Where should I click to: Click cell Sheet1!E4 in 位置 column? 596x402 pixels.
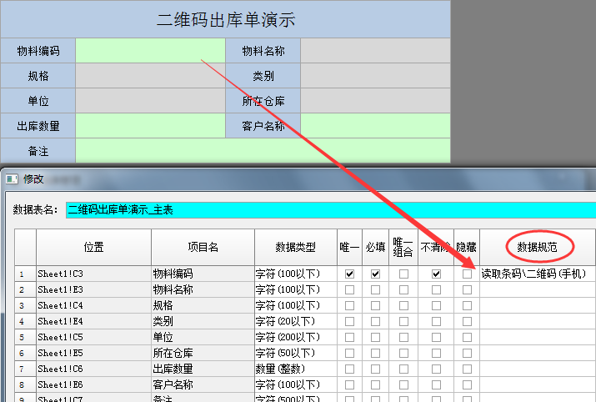93,321
